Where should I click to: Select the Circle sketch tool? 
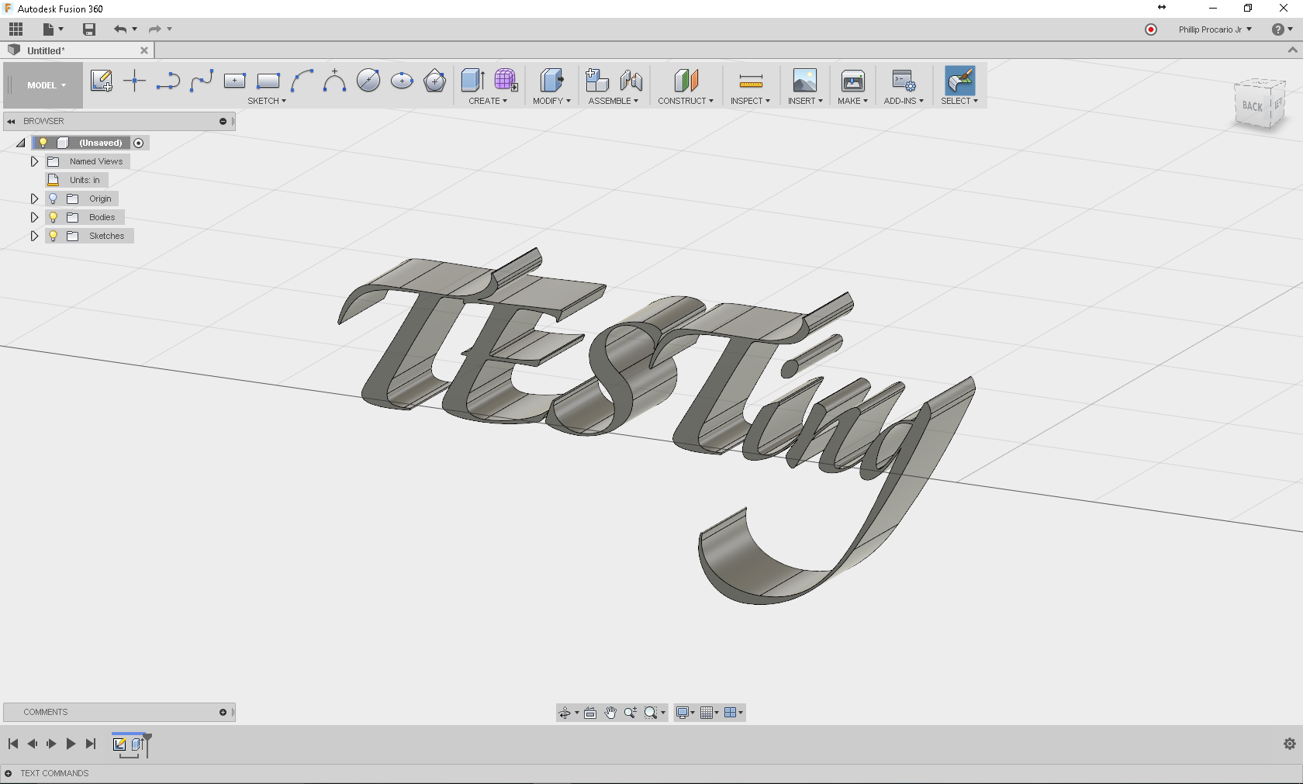point(368,81)
